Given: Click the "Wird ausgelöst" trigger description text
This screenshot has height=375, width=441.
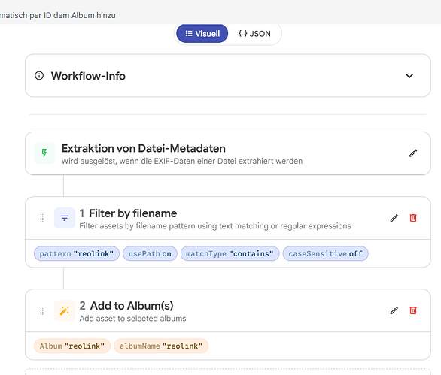Looking at the screenshot, I should 182,162.
